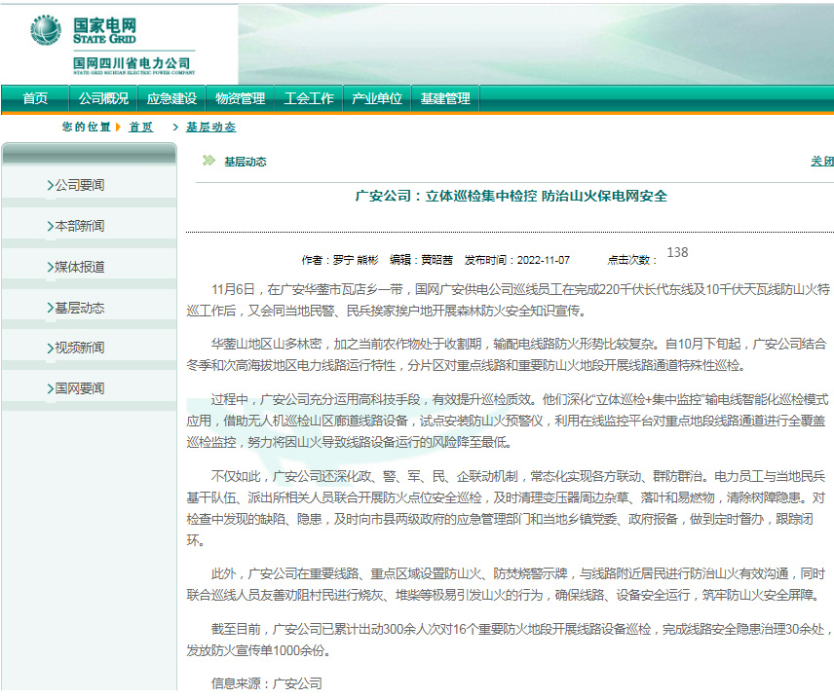
Task: Go to the 应急建设 menu section
Action: [x=171, y=98]
